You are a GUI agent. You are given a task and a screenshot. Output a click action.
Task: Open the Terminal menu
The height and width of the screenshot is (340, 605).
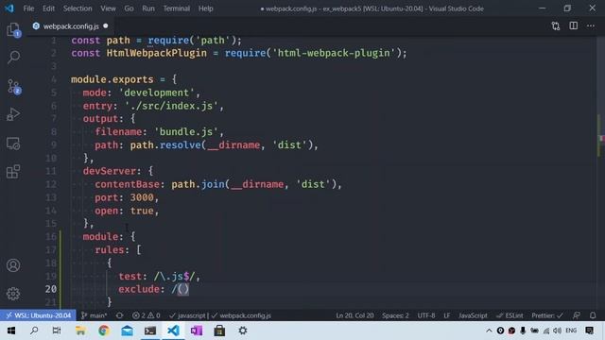click(177, 8)
